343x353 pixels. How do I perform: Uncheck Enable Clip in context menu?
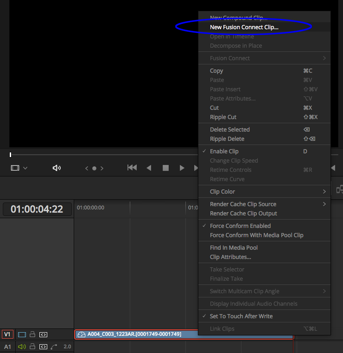[225, 151]
